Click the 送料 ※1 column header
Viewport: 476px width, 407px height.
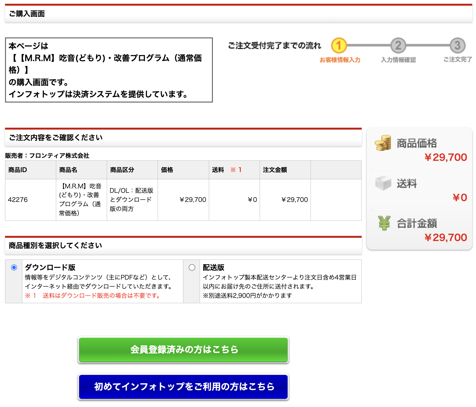(234, 170)
